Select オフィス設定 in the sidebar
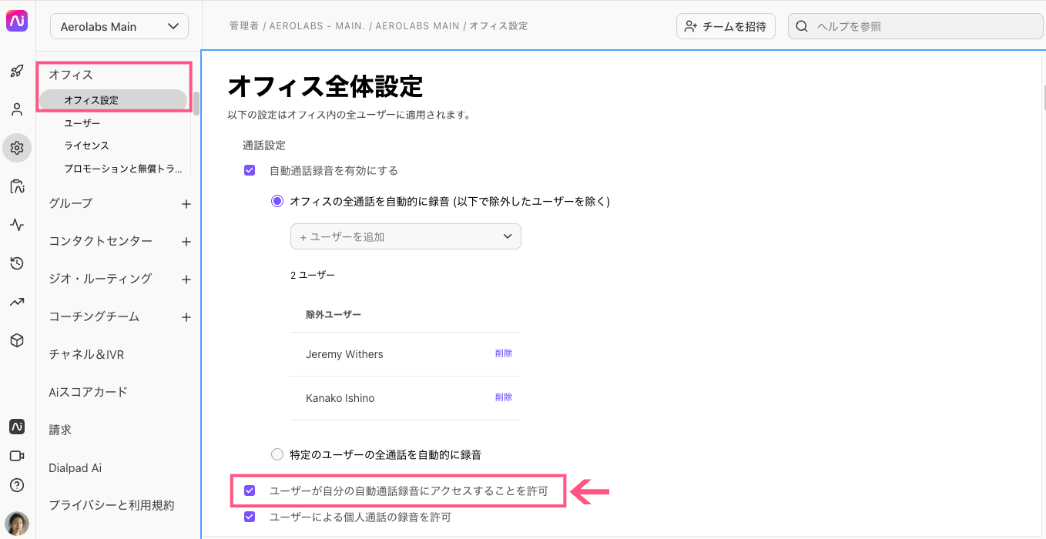 (113, 100)
